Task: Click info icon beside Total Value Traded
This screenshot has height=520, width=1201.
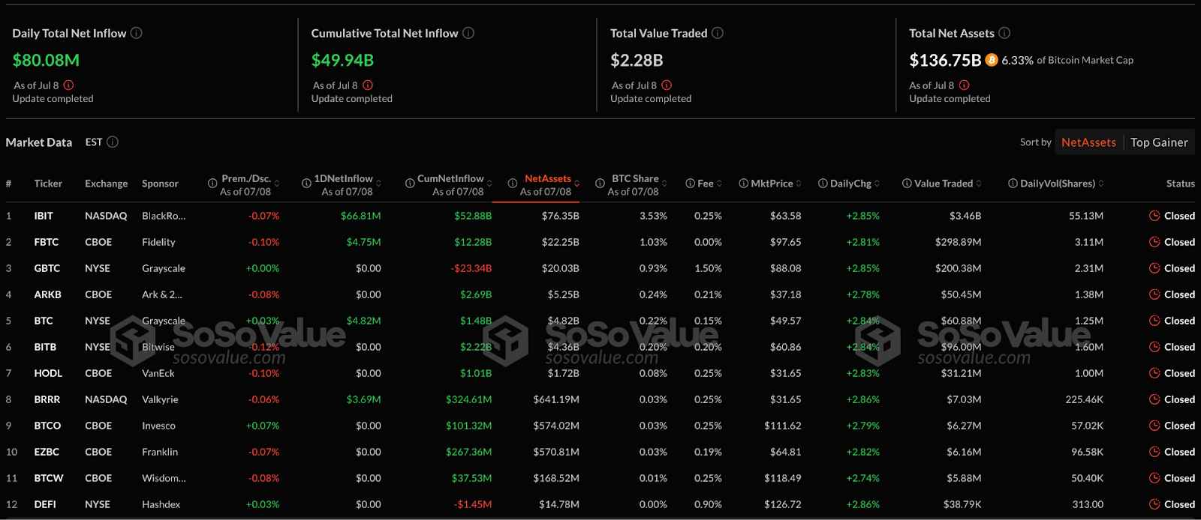Action: [718, 33]
